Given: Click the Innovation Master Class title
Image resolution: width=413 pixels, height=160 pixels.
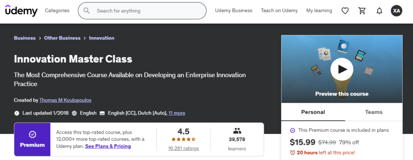Looking at the screenshot, I should 73,59.
